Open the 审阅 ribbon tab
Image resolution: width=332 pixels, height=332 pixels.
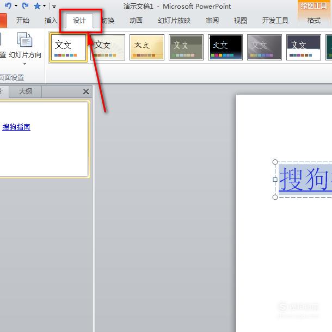tap(212, 21)
